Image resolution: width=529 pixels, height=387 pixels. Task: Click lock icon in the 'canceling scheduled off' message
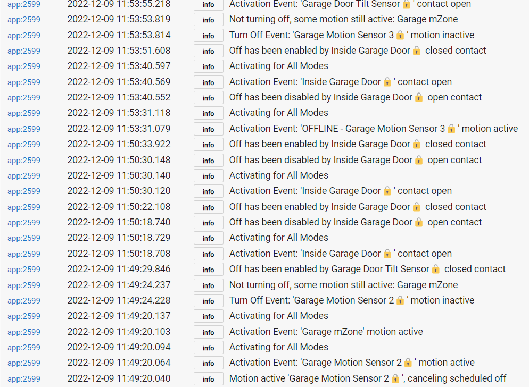pos(395,378)
